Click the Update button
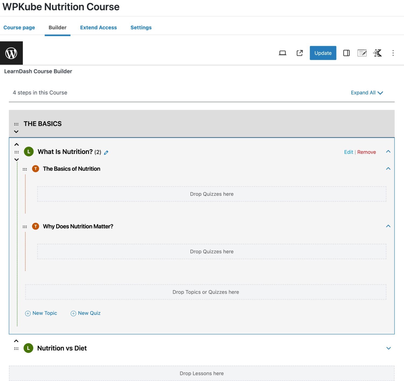Image resolution: width=404 pixels, height=381 pixels. point(323,53)
